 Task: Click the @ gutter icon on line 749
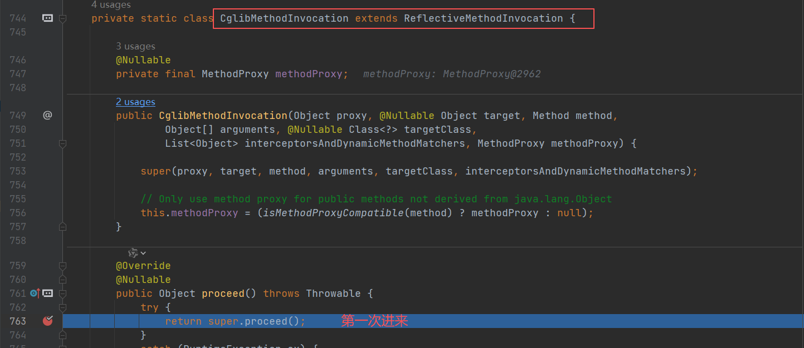tap(48, 116)
